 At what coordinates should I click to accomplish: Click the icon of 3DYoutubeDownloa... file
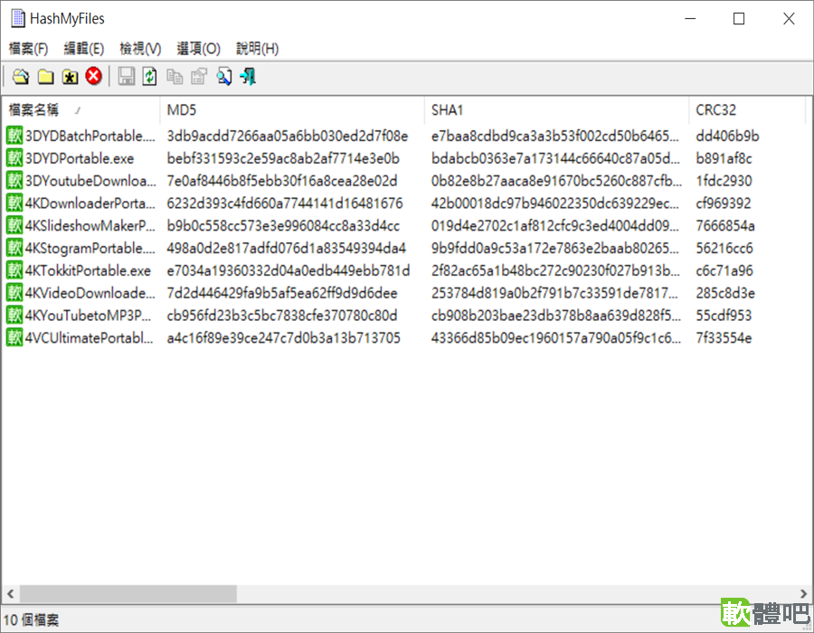point(14,181)
